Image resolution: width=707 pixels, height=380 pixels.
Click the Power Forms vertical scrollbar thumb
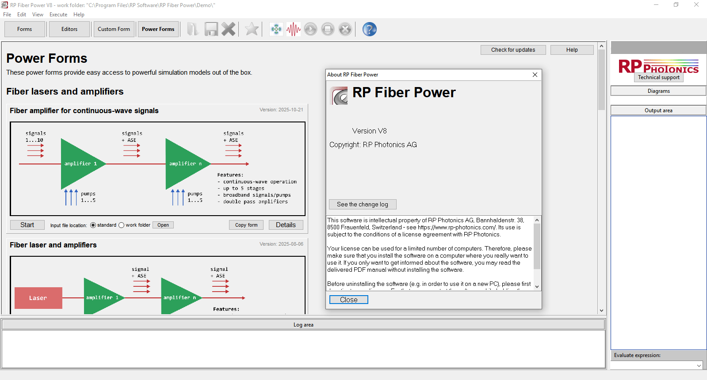pyautogui.click(x=601, y=80)
